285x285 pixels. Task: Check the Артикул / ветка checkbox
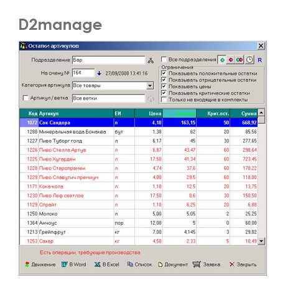pos(26,98)
